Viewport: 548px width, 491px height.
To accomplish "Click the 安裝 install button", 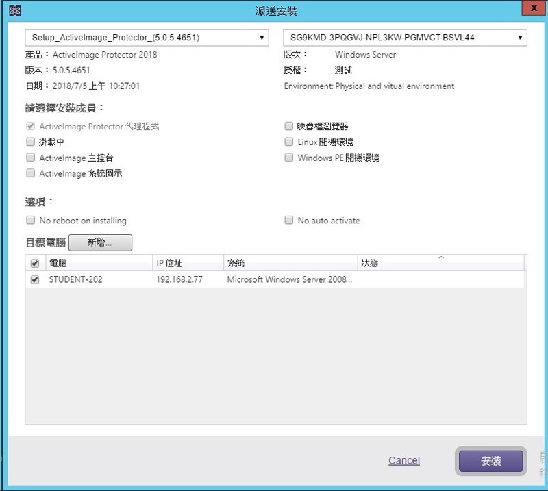I will (x=491, y=461).
